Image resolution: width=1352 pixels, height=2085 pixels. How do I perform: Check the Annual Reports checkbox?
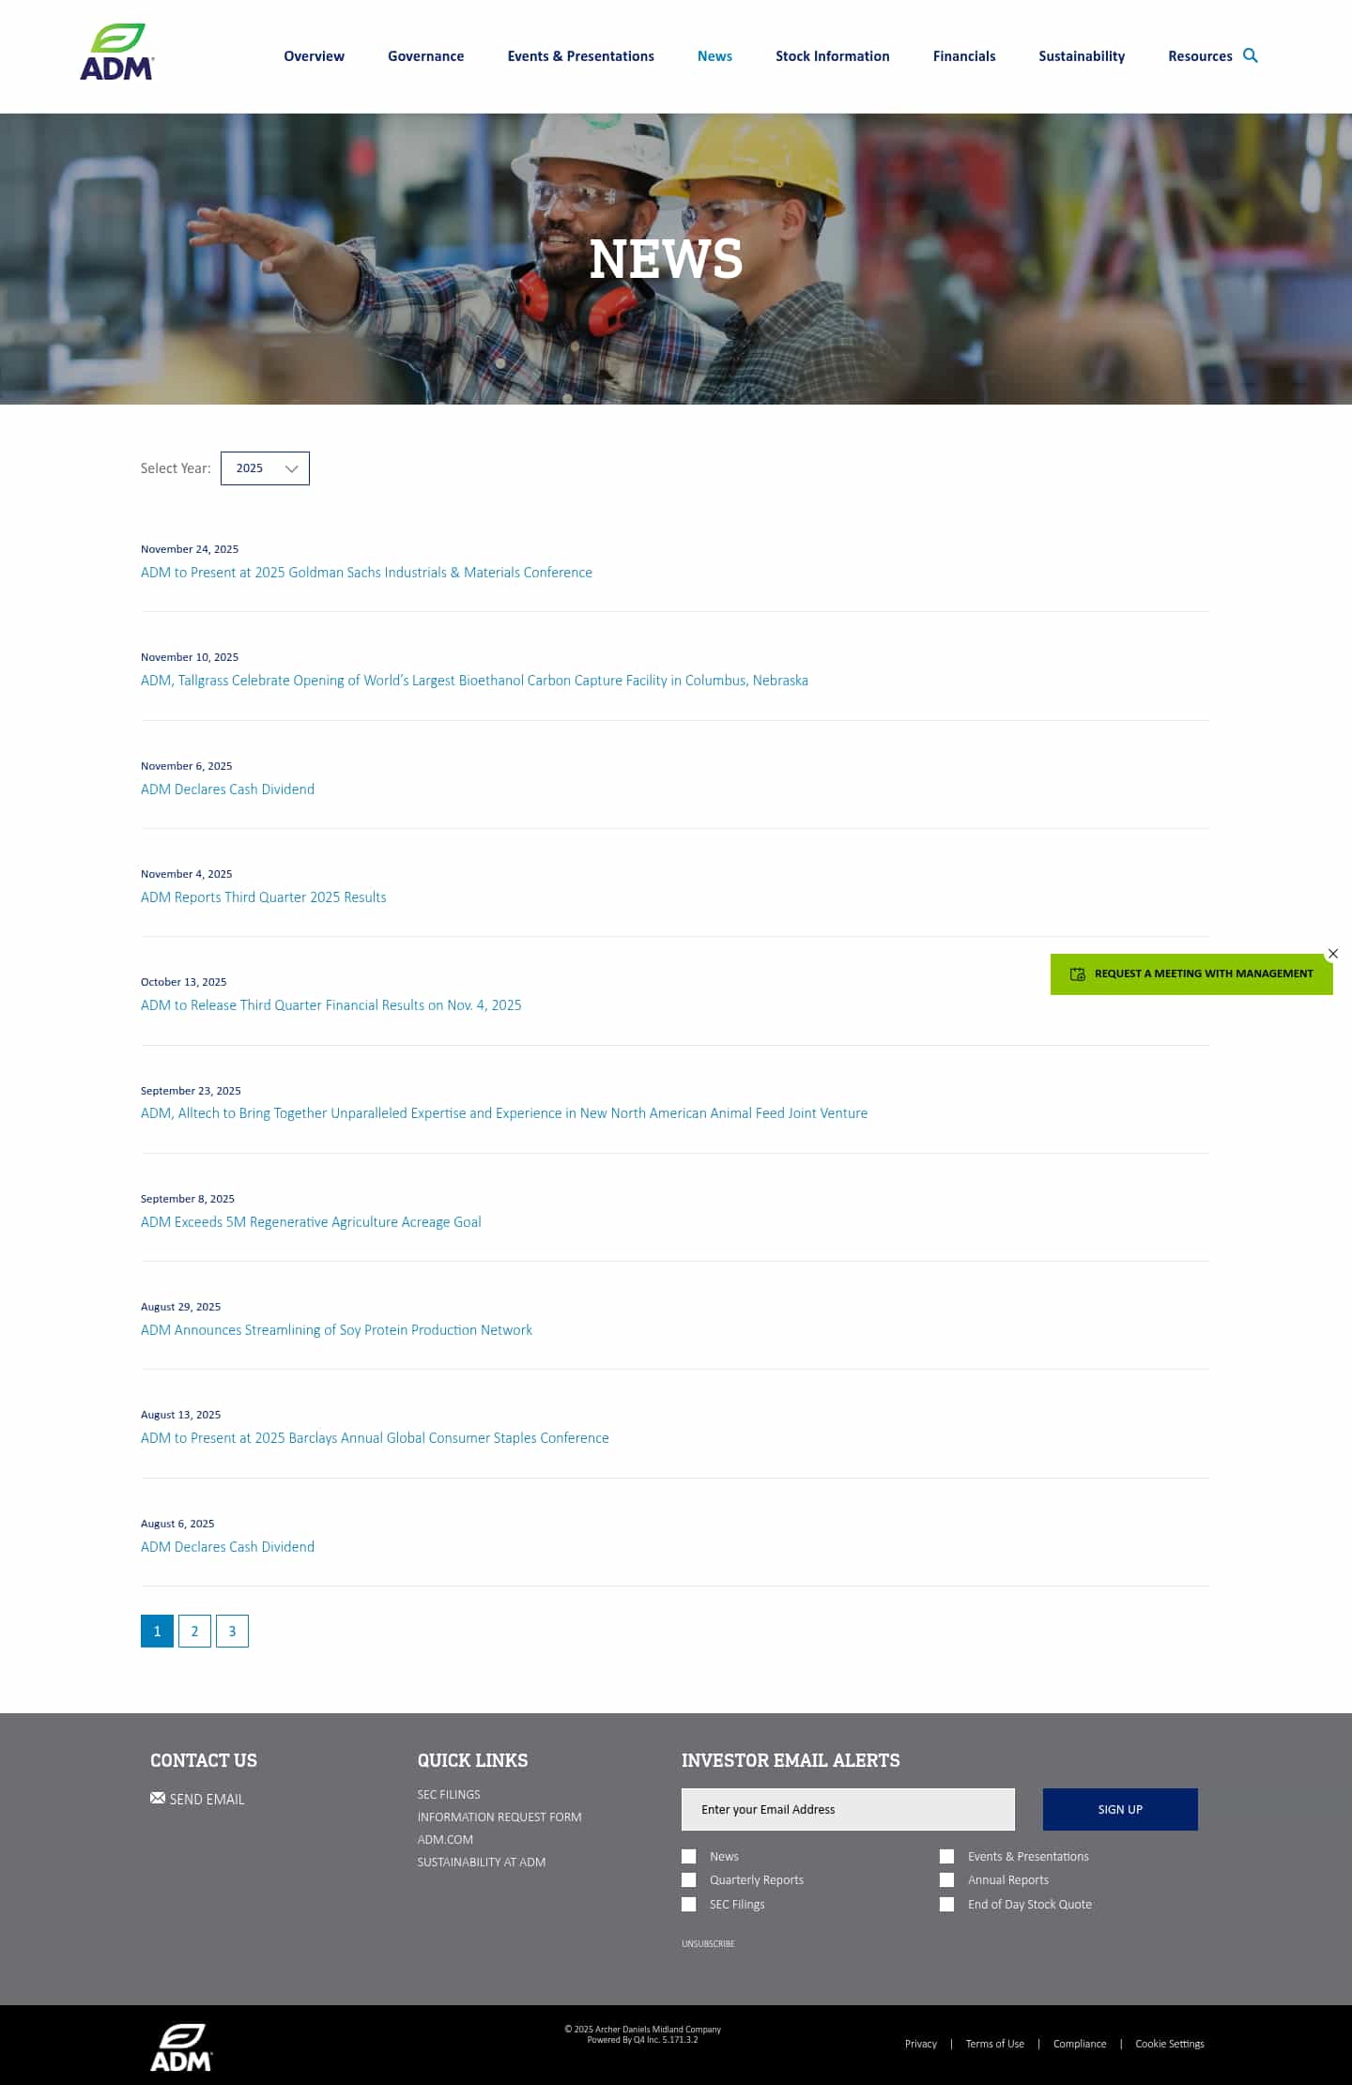[x=947, y=1880]
